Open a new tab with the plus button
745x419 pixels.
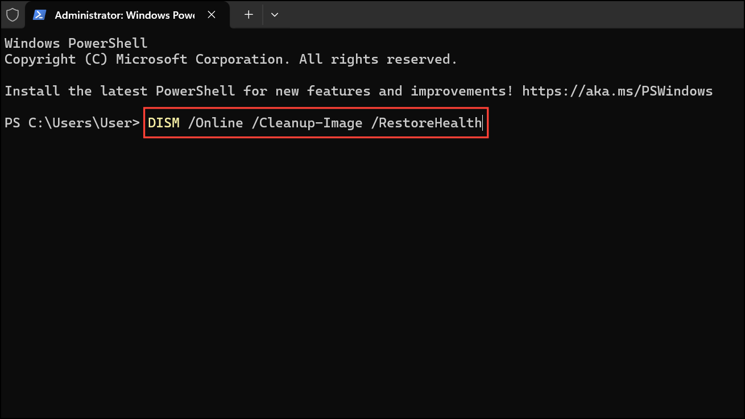pos(249,15)
